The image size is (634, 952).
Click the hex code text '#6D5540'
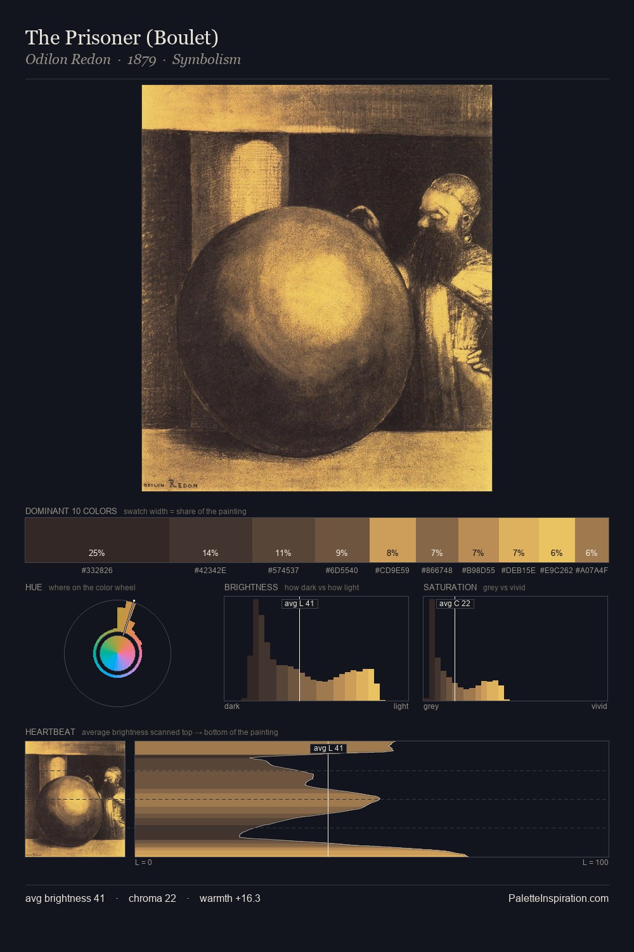tap(342, 571)
